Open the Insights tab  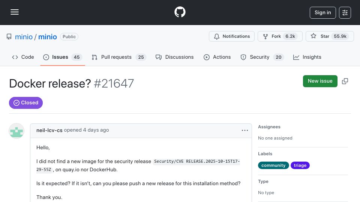[x=307, y=57]
